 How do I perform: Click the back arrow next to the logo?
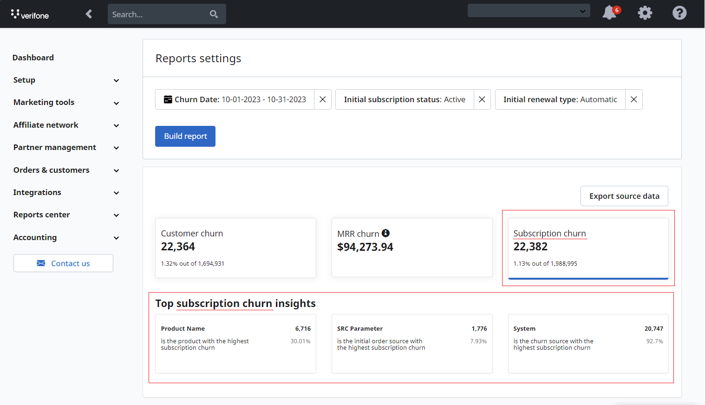[88, 13]
